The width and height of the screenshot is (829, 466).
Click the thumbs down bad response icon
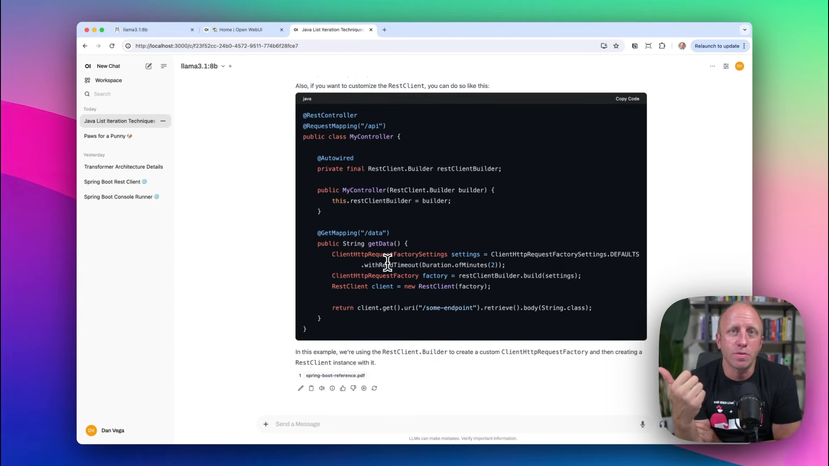pyautogui.click(x=353, y=388)
